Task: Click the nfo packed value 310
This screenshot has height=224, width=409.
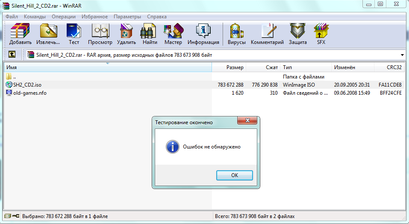Action: 274,93
